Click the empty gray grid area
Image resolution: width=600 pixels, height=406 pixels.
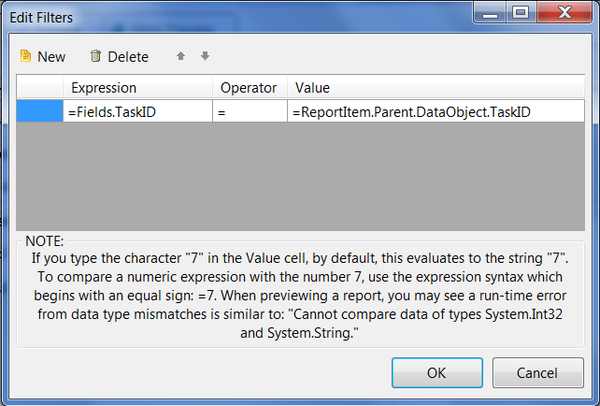[x=300, y=176]
